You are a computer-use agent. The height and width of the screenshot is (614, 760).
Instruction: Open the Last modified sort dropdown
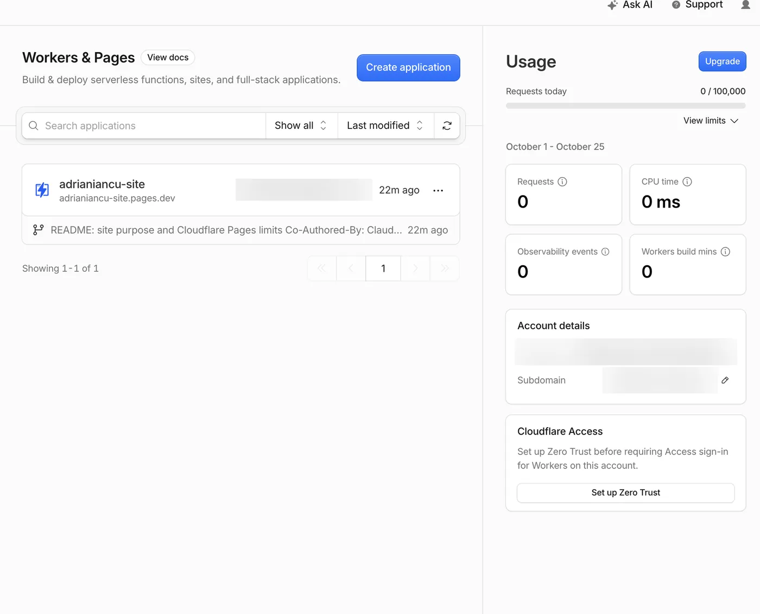[x=385, y=126]
